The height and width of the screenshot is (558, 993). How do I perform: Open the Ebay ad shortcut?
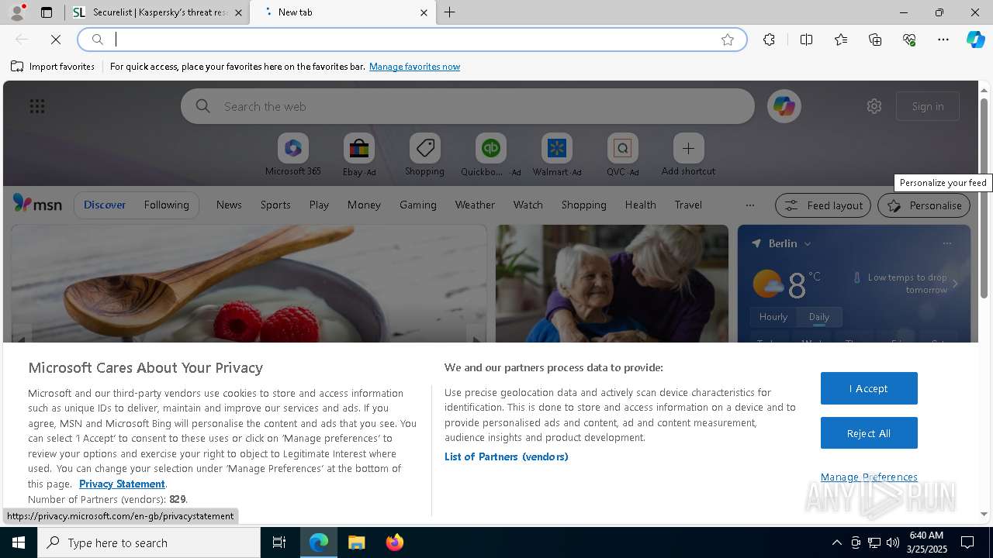(x=359, y=155)
